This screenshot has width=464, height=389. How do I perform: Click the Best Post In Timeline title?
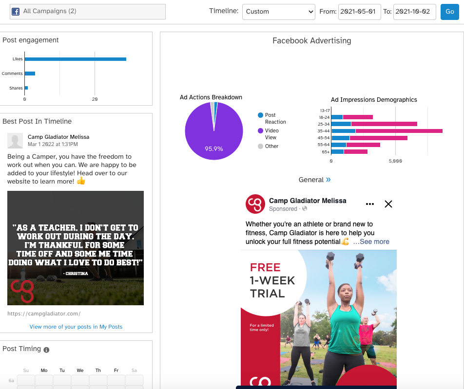(37, 121)
